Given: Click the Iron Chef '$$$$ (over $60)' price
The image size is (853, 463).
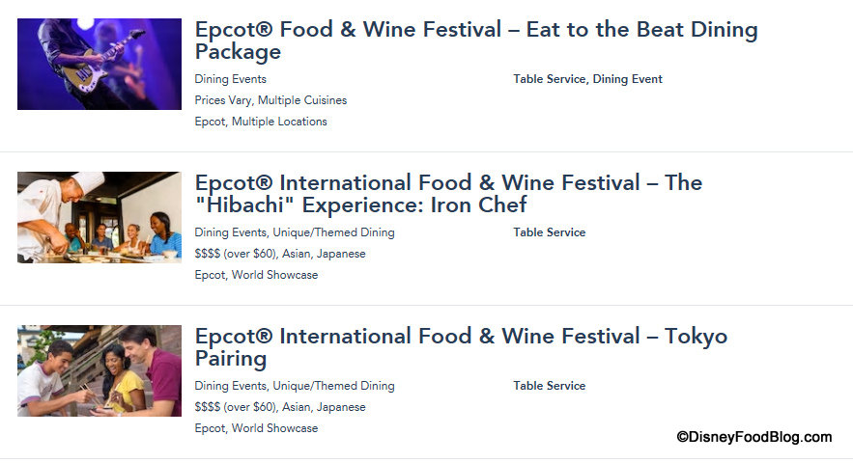Looking at the screenshot, I should click(x=235, y=254).
